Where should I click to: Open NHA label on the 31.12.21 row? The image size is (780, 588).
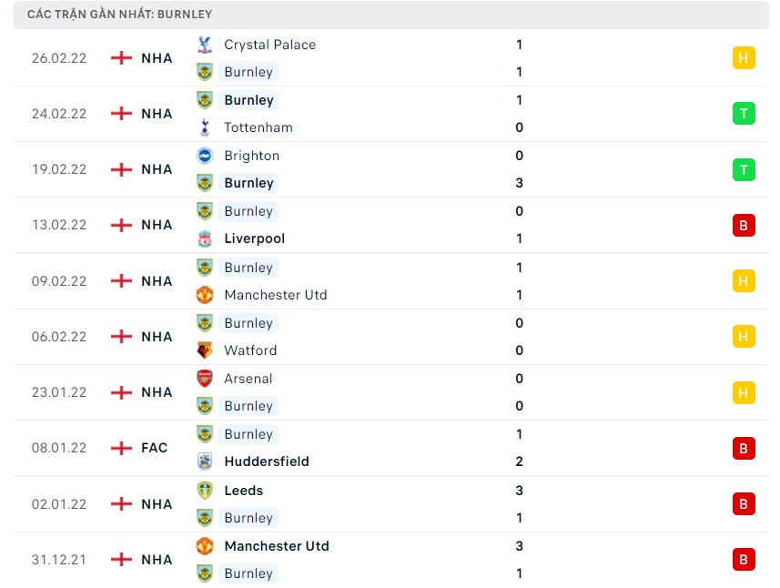point(156,560)
